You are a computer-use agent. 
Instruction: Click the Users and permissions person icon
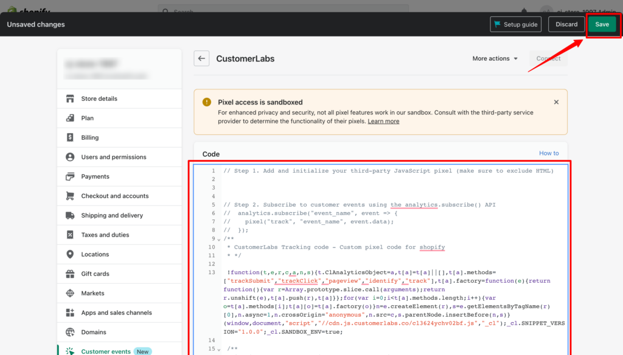(70, 157)
